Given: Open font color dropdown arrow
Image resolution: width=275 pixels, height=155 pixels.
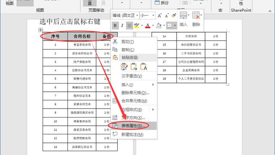Looking at the screenshot, I should (x=153, y=25).
